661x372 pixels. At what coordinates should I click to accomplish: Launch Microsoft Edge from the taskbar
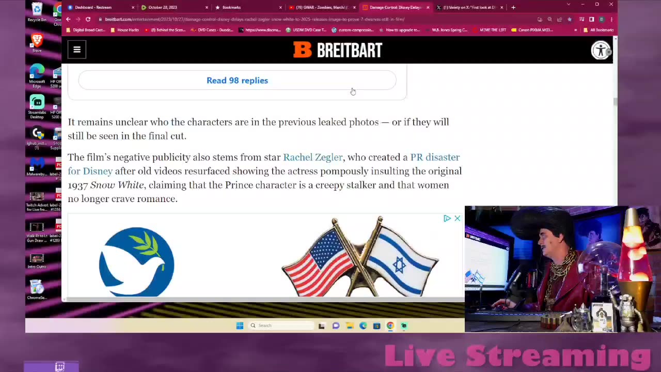363,326
